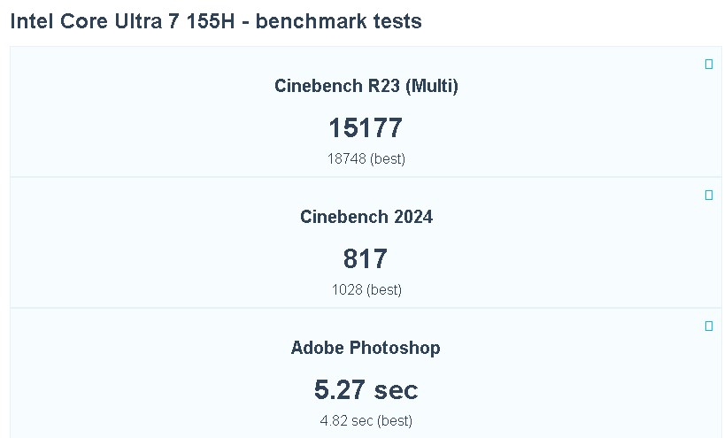Click the corner icon on the Cinebench 2024 card

pyautogui.click(x=709, y=196)
